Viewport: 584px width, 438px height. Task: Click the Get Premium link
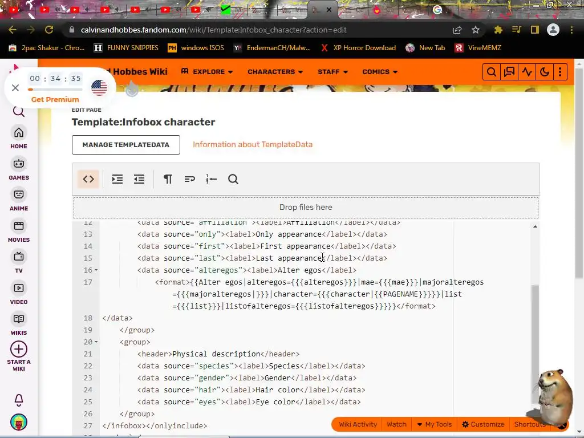click(x=55, y=99)
